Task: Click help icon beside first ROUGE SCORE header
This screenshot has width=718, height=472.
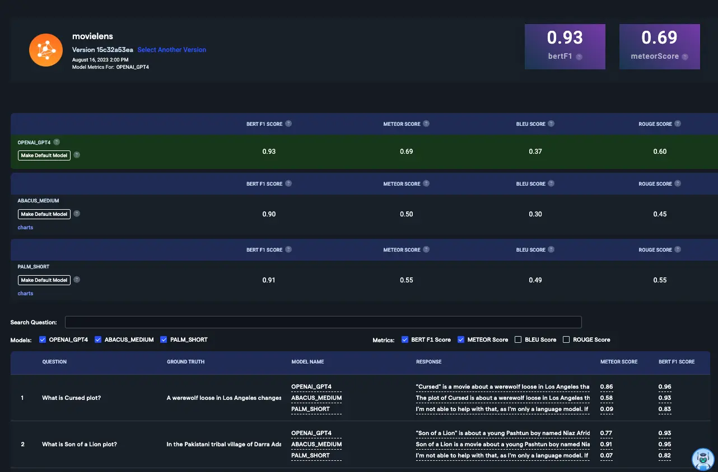Action: (678, 124)
